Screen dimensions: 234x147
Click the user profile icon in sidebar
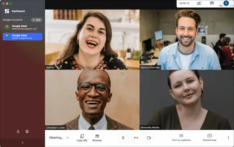coord(18,131)
